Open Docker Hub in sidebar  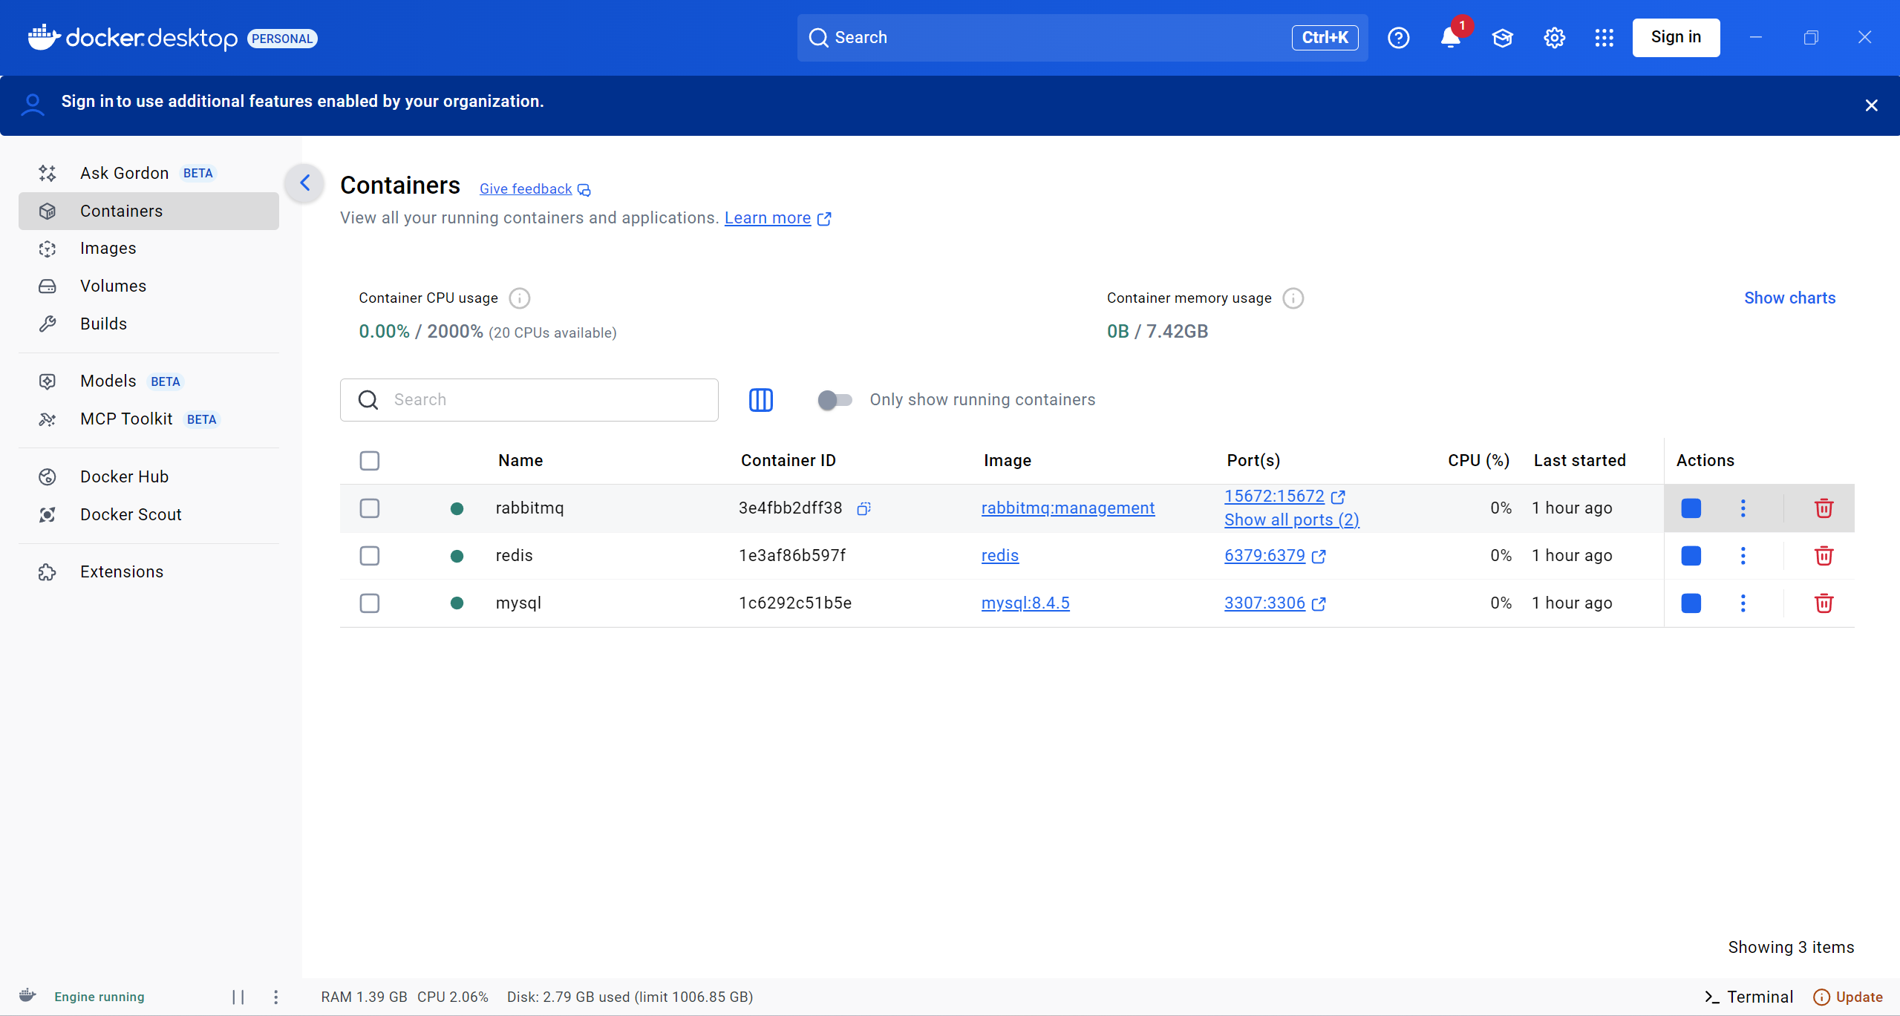click(x=148, y=477)
